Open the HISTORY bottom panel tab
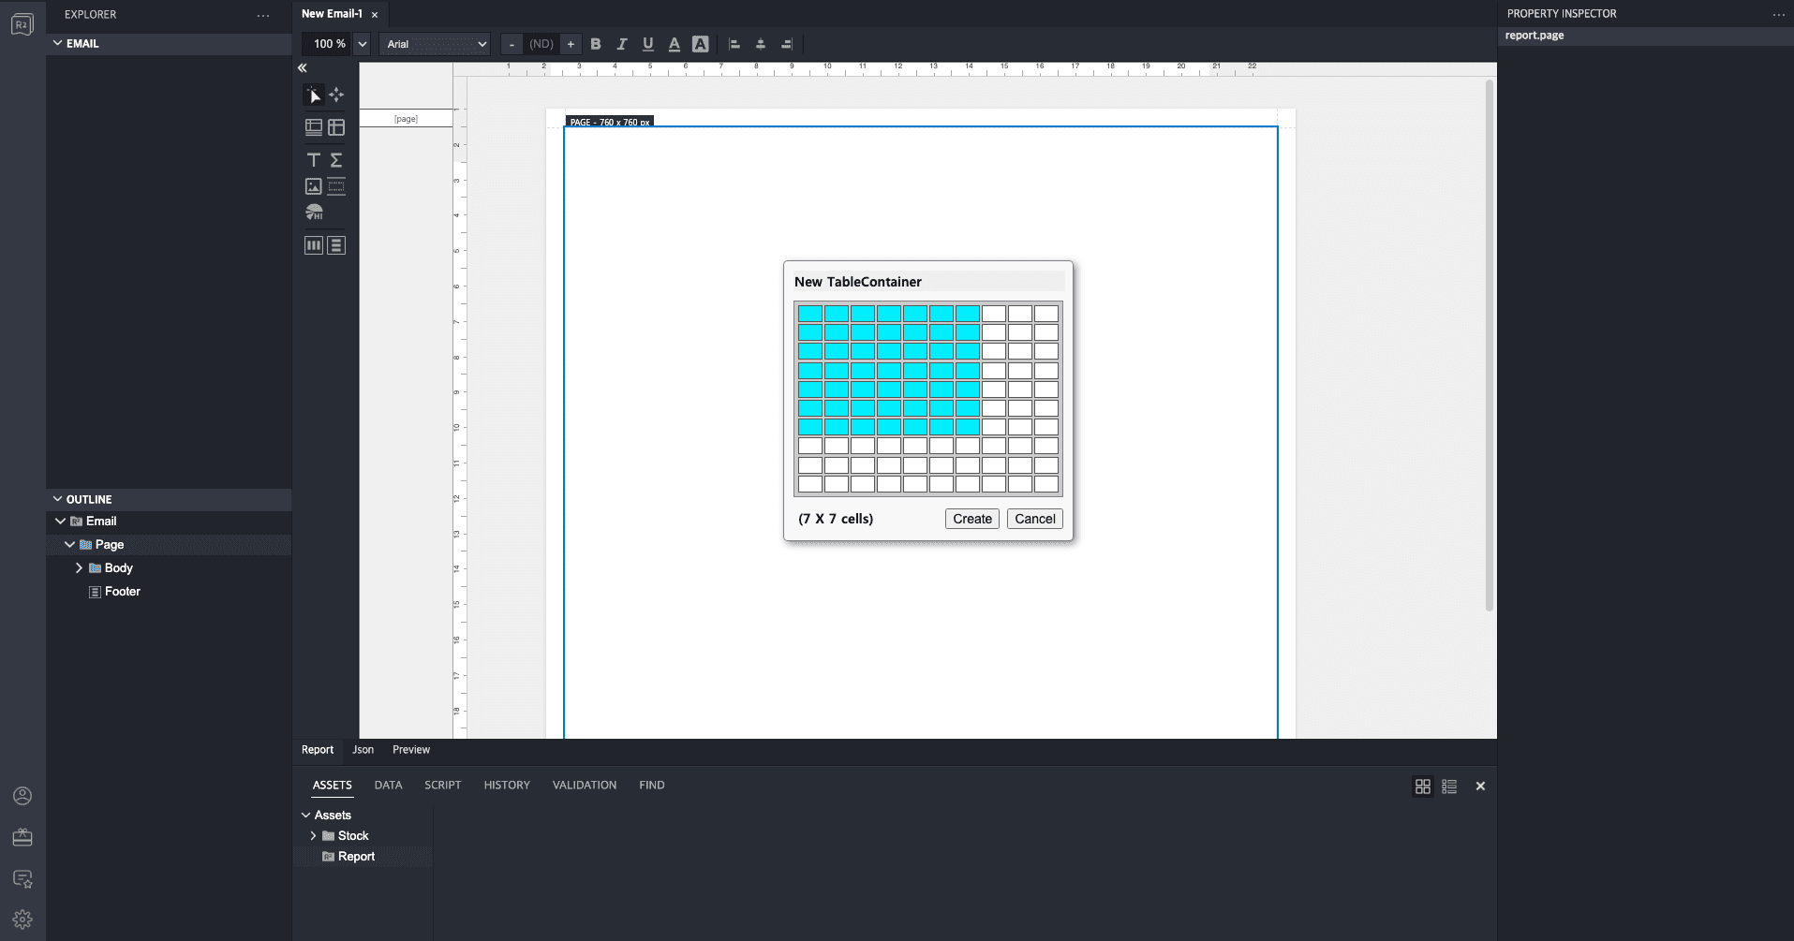The image size is (1794, 941). 507,785
